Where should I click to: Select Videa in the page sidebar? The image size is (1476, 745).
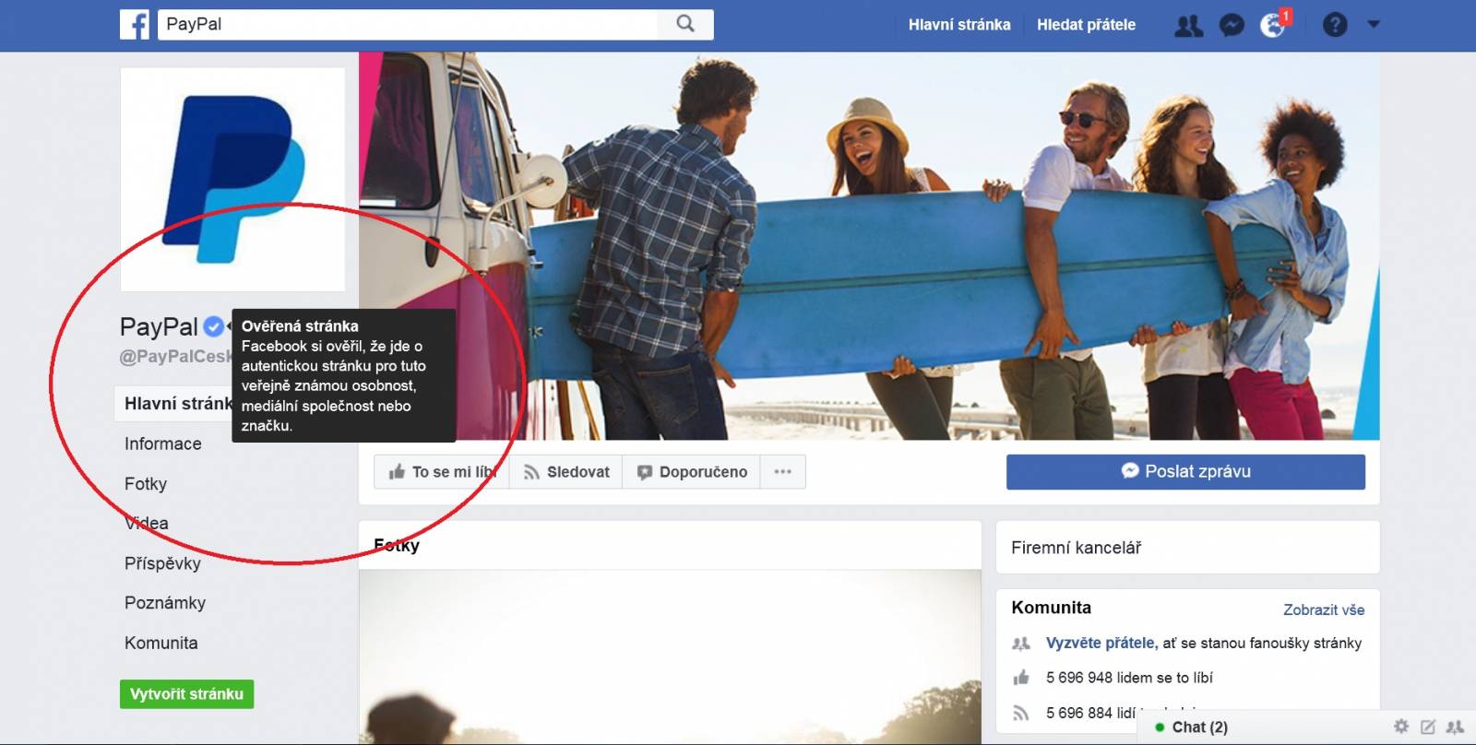tap(147, 523)
